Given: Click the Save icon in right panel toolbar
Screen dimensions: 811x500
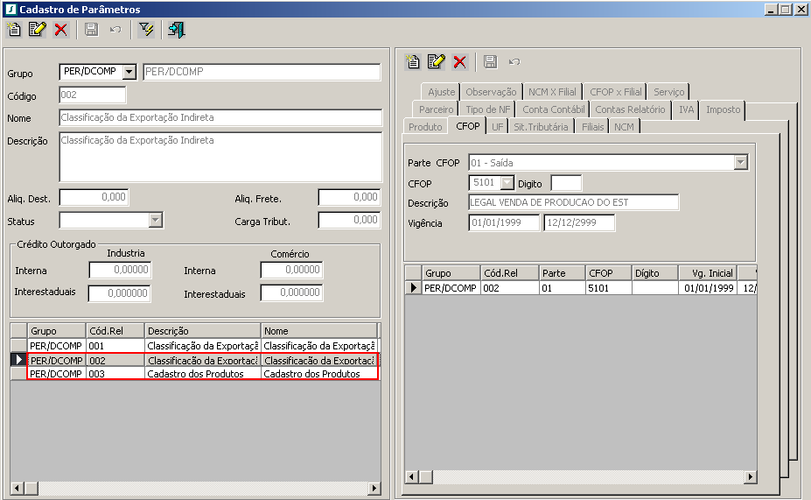Looking at the screenshot, I should coord(490,61).
